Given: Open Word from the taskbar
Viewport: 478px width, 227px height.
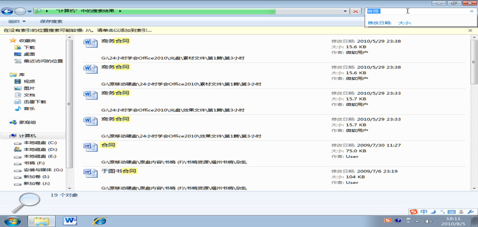Looking at the screenshot, I should pos(71,220).
